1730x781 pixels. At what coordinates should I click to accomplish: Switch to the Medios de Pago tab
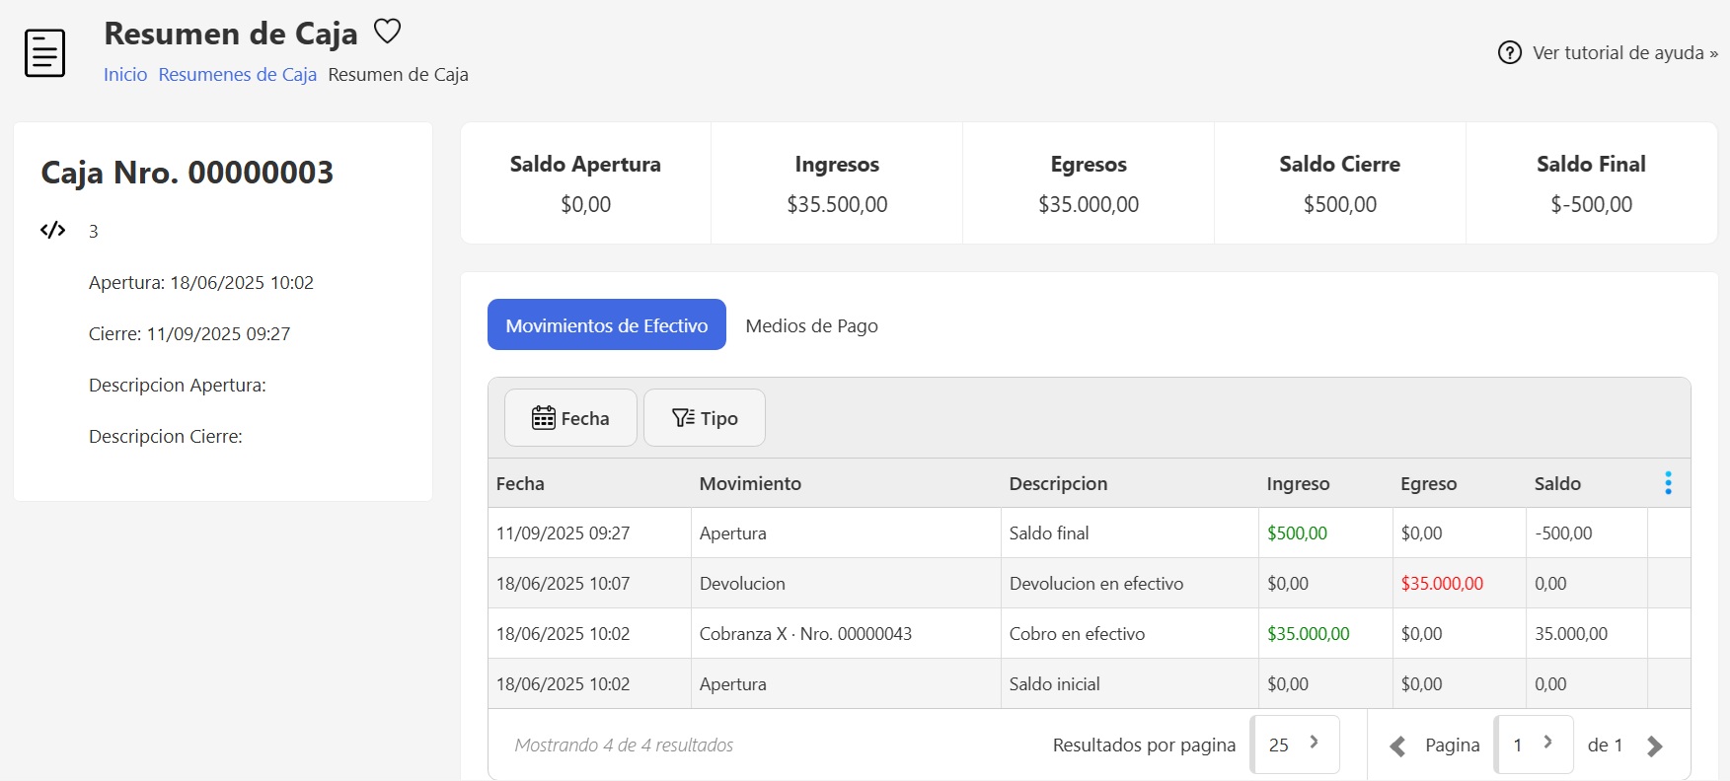[x=811, y=325]
